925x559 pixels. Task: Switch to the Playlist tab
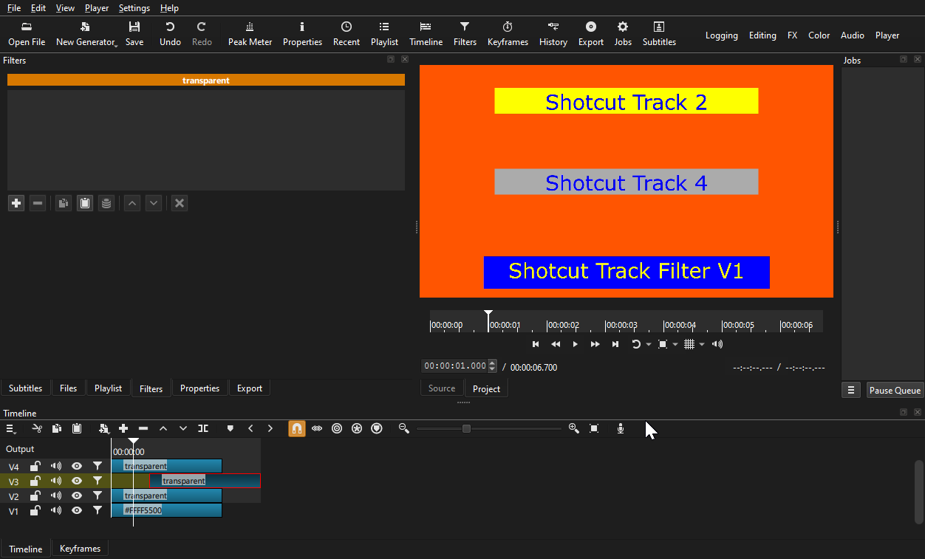tap(108, 388)
